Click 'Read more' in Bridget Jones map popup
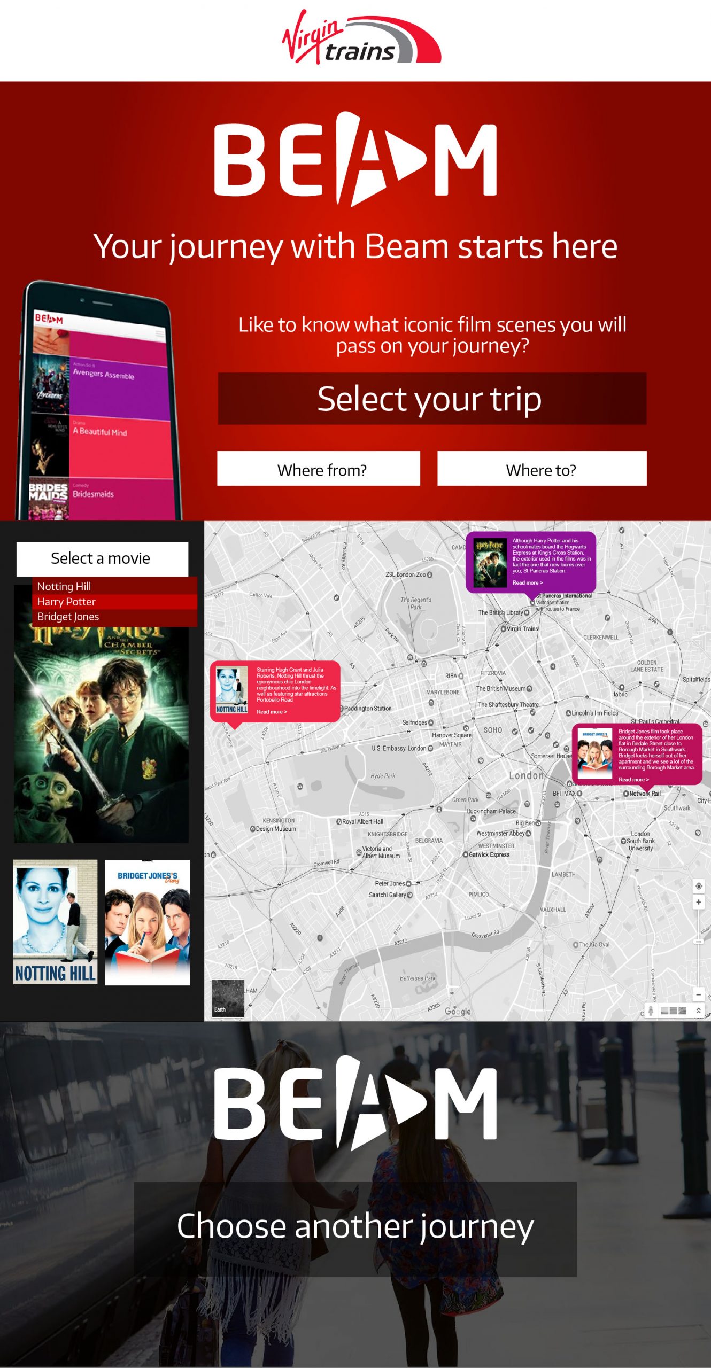The image size is (711, 1368). pos(633,780)
